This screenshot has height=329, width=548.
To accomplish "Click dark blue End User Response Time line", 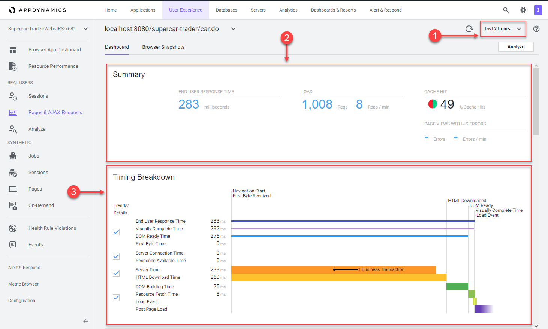I will pos(353,221).
